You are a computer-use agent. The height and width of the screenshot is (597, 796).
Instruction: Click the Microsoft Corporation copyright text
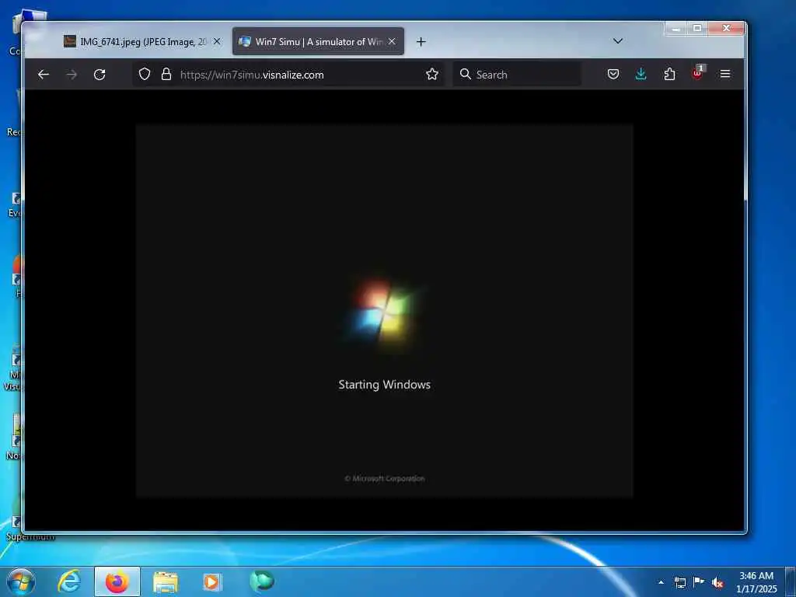point(384,478)
